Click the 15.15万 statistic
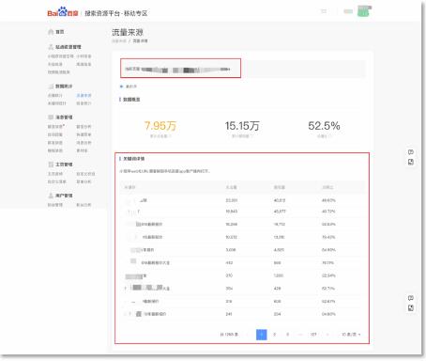Image resolution: width=426 pixels, height=361 pixels. pos(242,126)
